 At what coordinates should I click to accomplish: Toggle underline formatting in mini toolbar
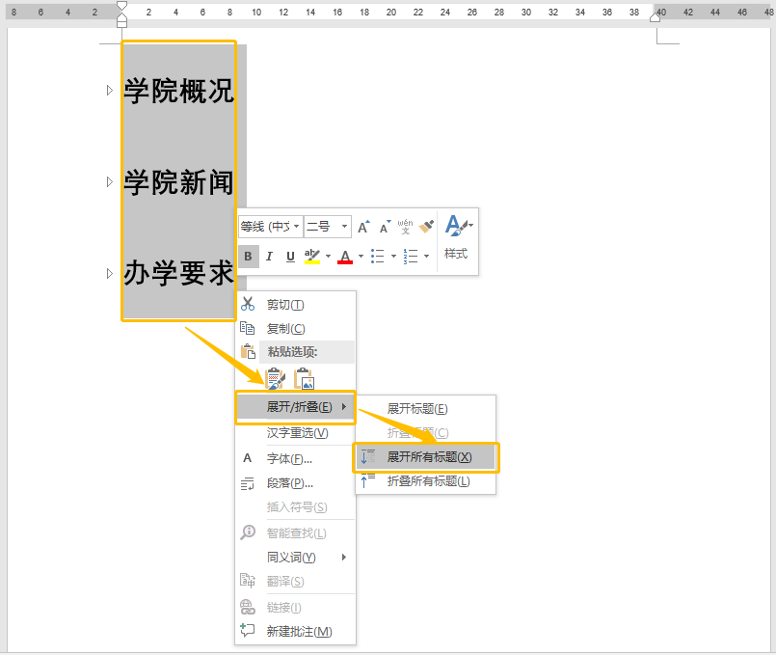point(290,256)
